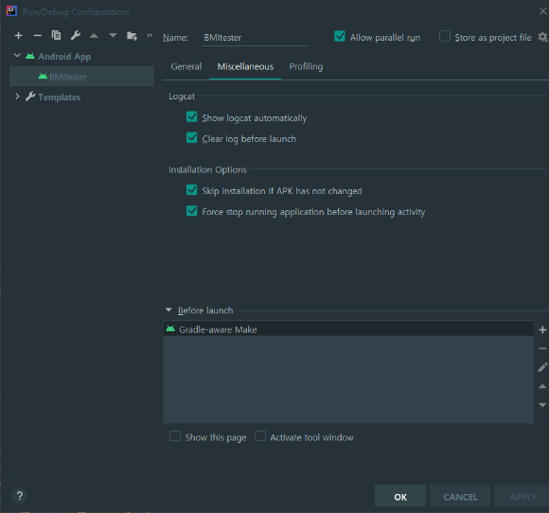This screenshot has width=549, height=513.
Task: Collapse the Android App tree node
Action: coord(17,56)
